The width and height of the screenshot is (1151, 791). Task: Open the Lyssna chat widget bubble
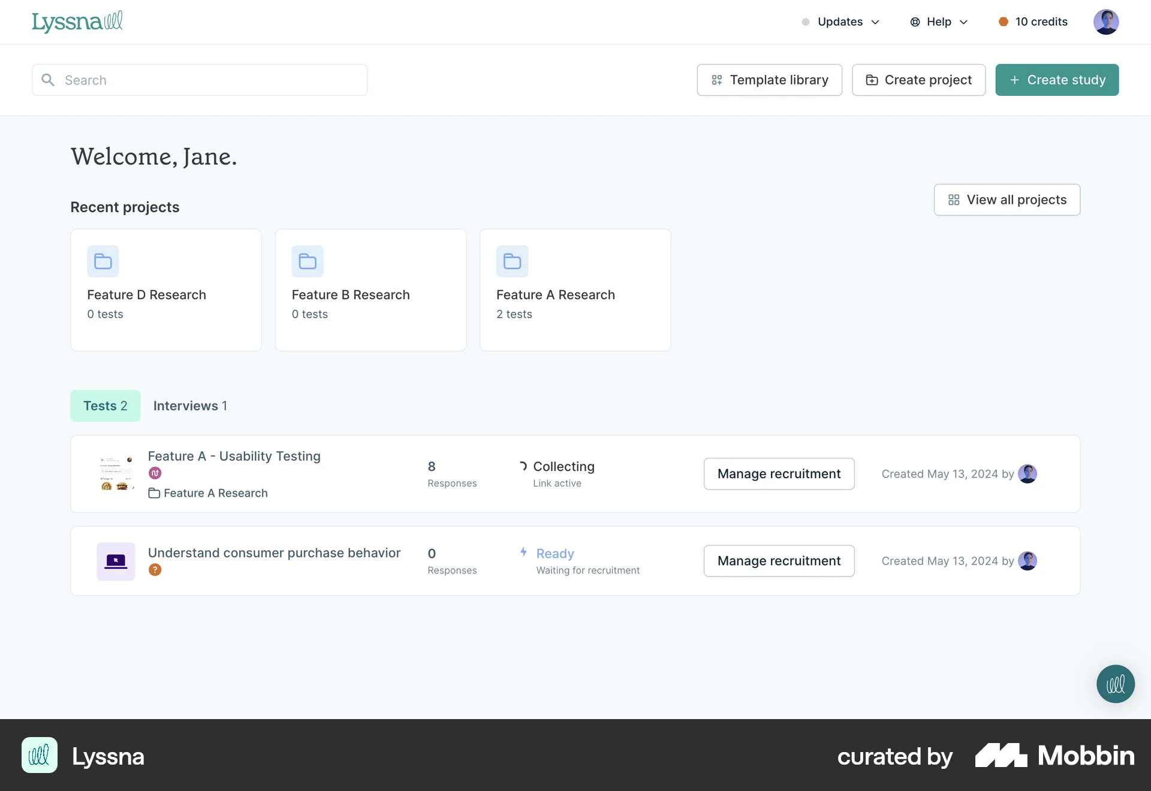click(x=1115, y=684)
